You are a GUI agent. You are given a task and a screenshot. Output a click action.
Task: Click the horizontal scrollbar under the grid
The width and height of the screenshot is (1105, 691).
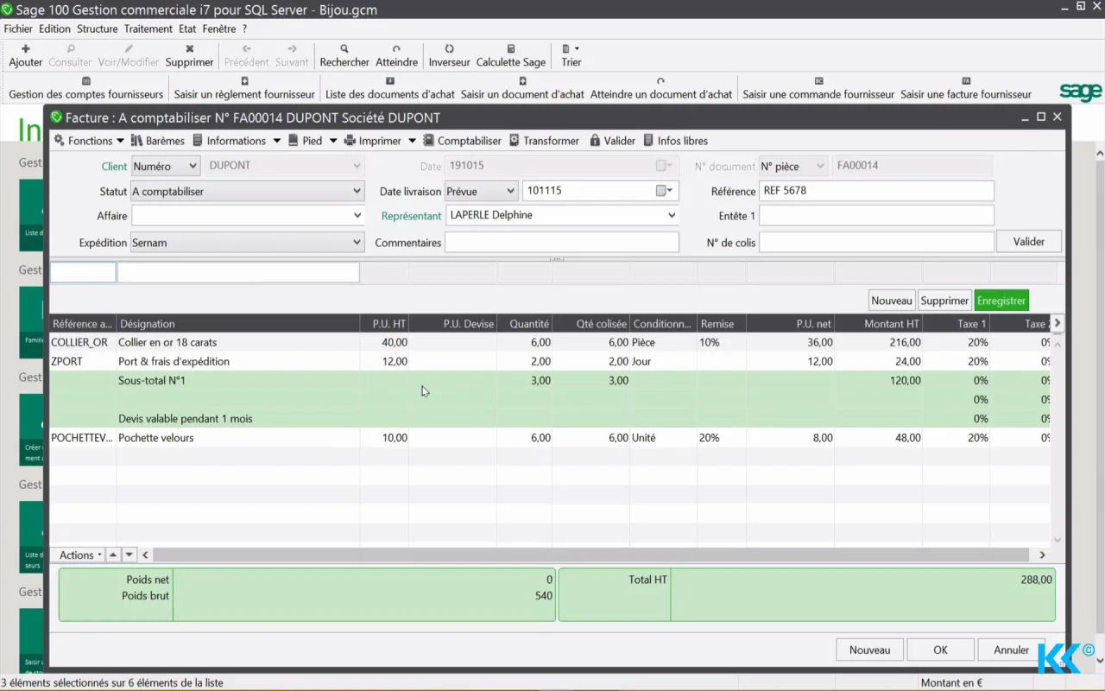coord(591,555)
